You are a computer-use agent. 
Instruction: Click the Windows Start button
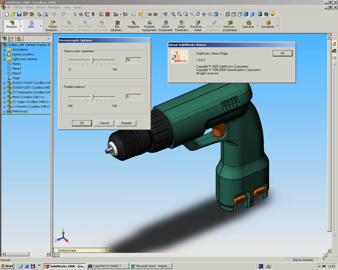[7, 266]
